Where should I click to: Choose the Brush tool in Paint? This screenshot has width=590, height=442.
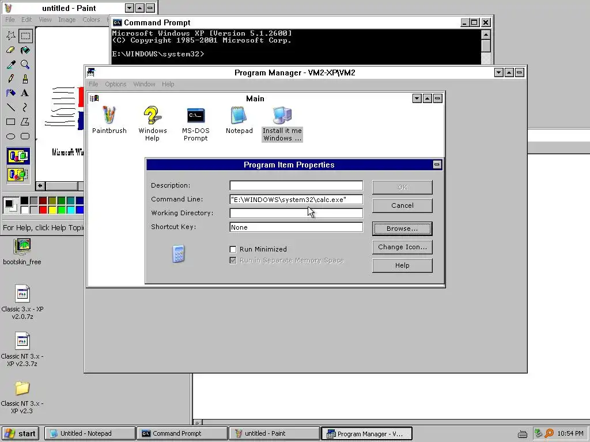click(25, 78)
